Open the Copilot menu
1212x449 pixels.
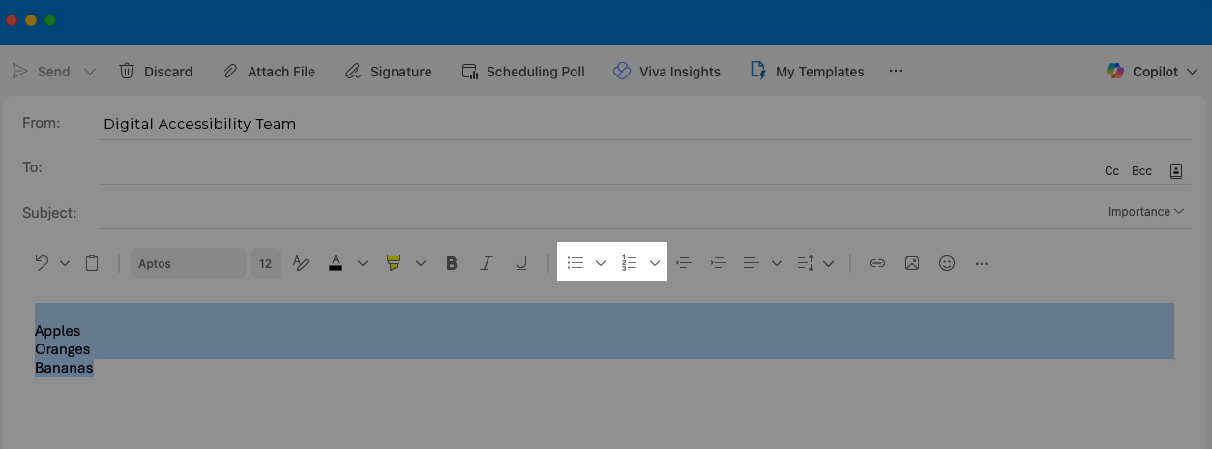(x=1152, y=72)
